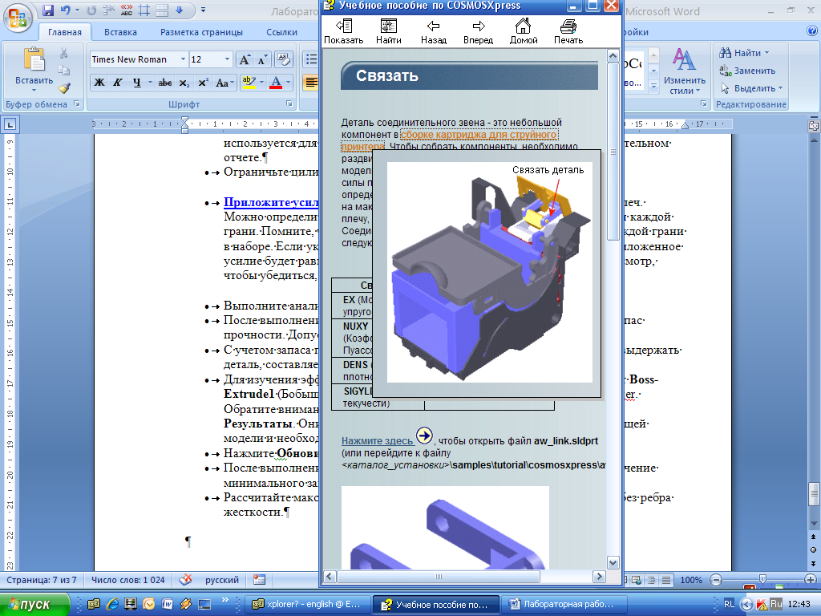Viewport: 821px width, 616px height.
Task: Toggle bold (Ж) formatting
Action: pyautogui.click(x=99, y=83)
